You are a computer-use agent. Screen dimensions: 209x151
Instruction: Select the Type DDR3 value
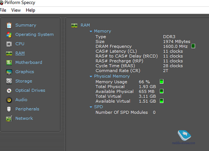[169, 37]
